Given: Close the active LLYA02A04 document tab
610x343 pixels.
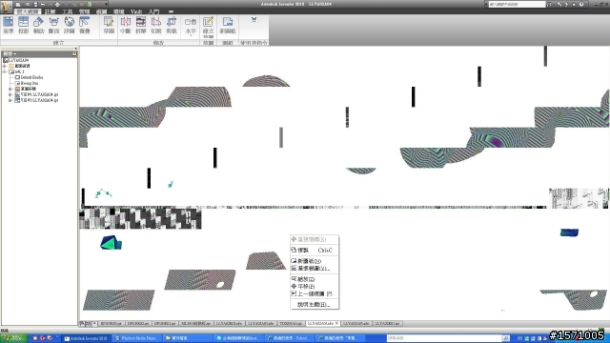Looking at the screenshot, I should coord(336,323).
